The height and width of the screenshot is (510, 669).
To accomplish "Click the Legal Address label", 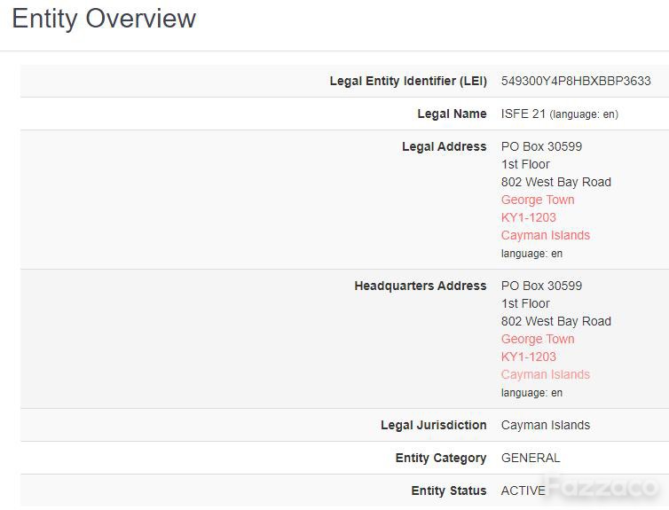I will click(445, 146).
